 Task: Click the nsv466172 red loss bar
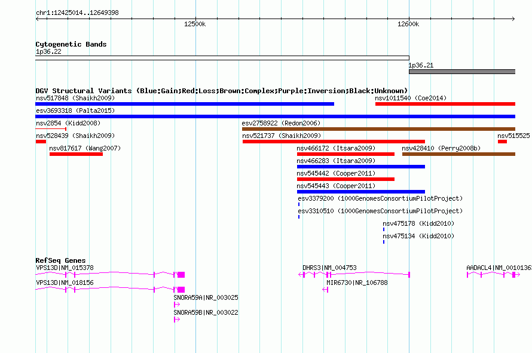[346, 154]
